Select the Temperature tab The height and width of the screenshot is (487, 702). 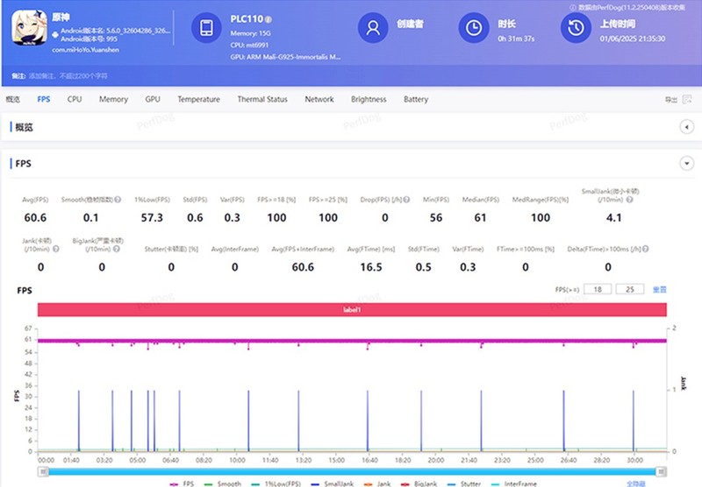(x=198, y=100)
